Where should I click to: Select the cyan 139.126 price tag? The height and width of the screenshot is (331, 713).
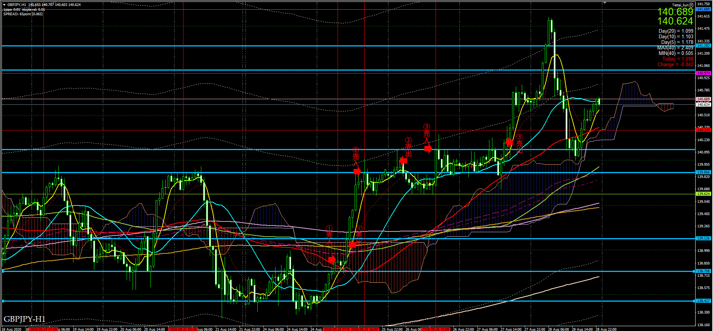[x=703, y=238]
